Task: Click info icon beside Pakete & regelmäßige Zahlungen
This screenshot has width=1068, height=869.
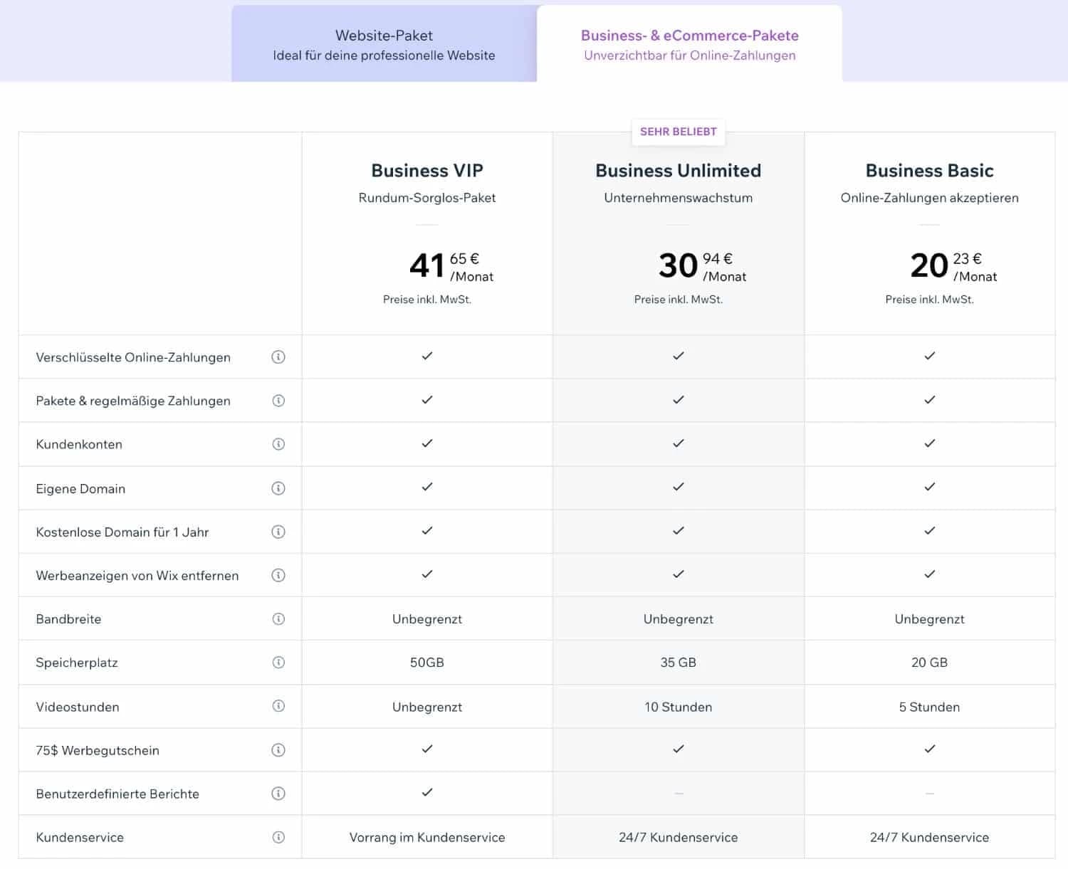Action: [278, 401]
